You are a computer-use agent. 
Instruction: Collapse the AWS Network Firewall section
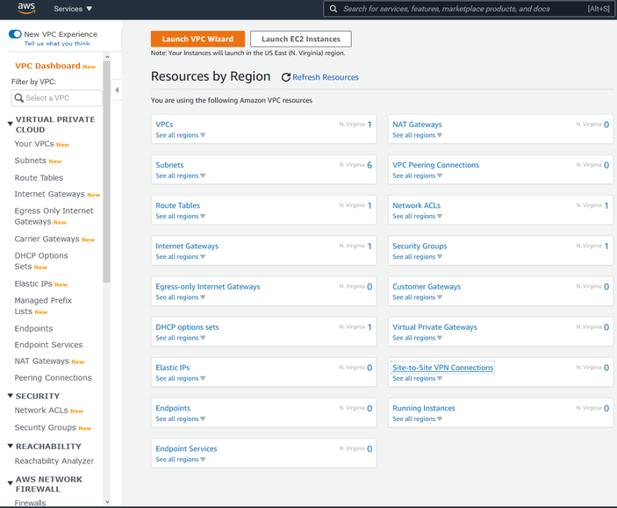11,483
